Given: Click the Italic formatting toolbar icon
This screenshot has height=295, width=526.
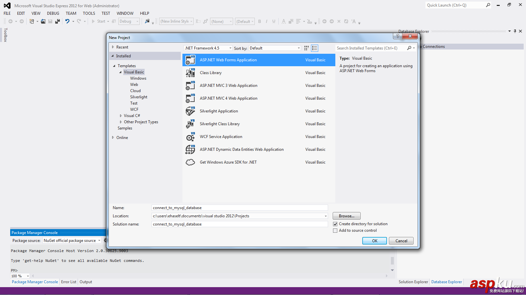Looking at the screenshot, I should [267, 21].
